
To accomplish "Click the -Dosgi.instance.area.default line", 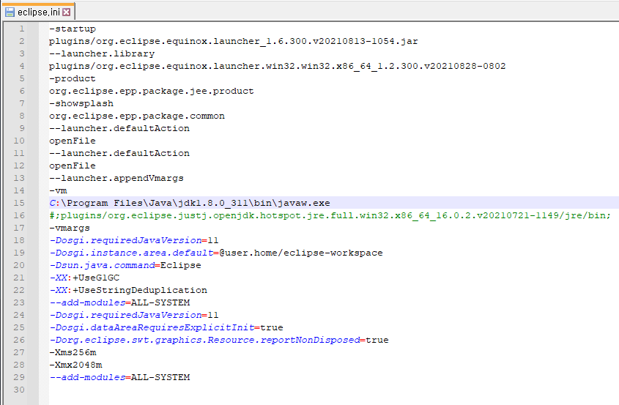I will point(216,253).
